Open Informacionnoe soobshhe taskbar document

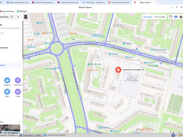(55, 135)
